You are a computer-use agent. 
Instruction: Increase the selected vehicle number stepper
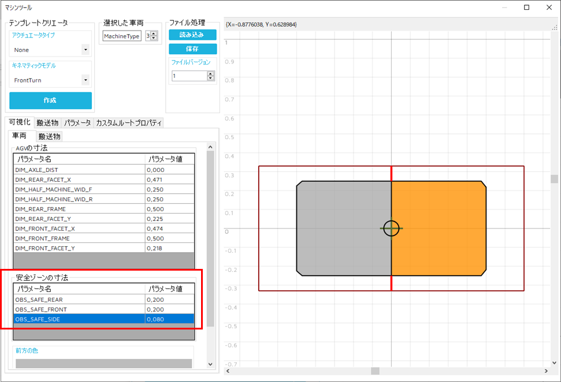(154, 34)
